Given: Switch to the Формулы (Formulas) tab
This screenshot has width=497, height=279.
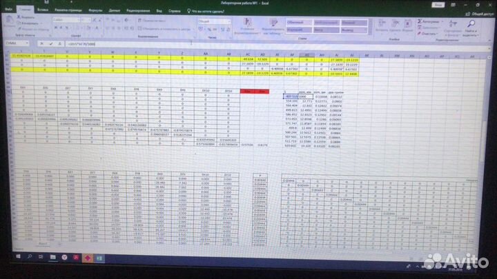Looking at the screenshot, I should click(95, 12).
